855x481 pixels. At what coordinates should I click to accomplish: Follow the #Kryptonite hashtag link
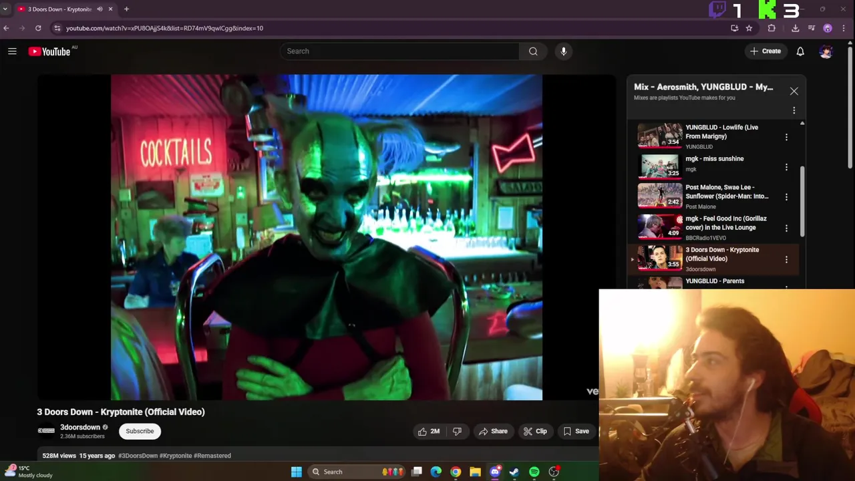(176, 456)
